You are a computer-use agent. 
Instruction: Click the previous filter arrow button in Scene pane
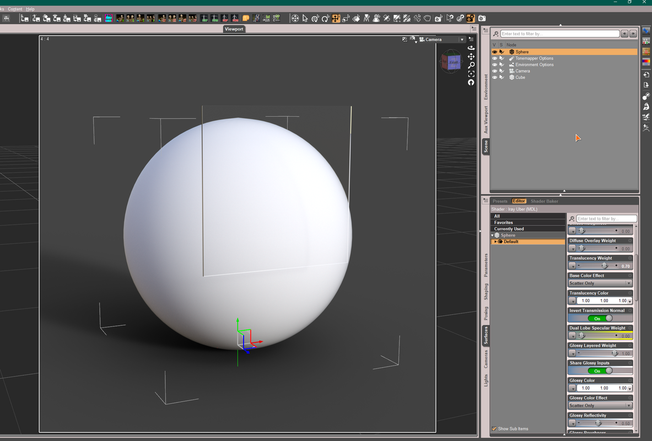point(624,34)
